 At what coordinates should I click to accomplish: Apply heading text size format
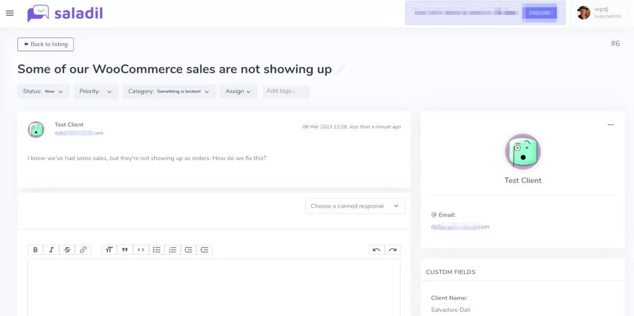pyautogui.click(x=109, y=250)
